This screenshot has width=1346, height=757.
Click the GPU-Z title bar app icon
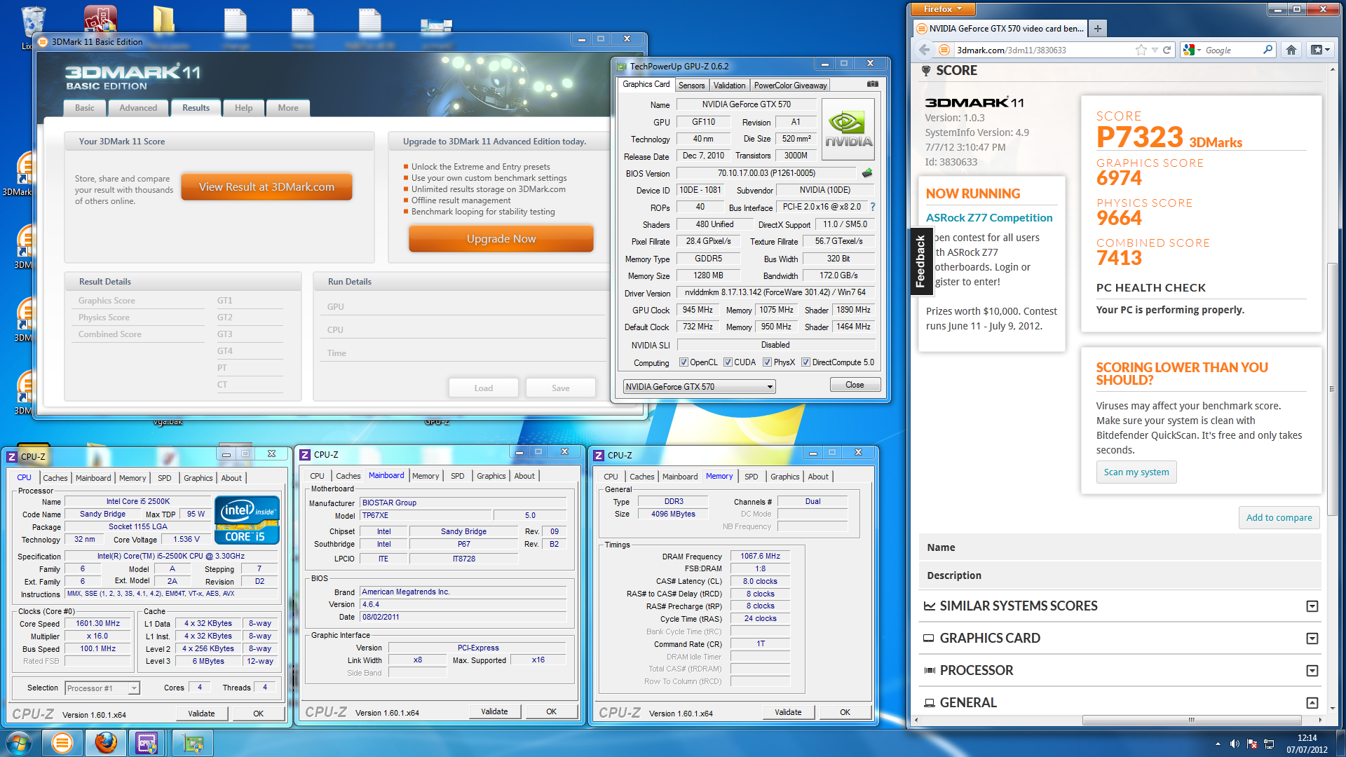click(621, 67)
